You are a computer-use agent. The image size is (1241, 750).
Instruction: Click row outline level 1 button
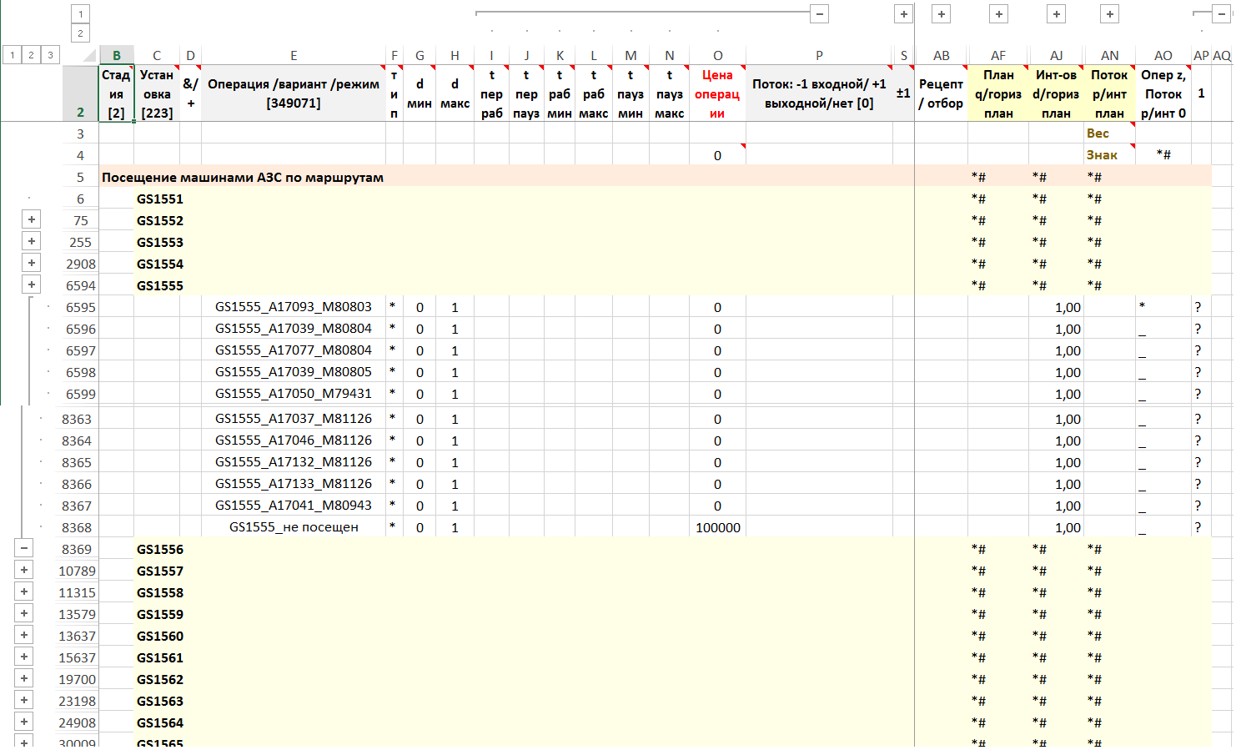[13, 55]
